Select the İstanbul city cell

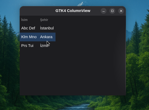click(47, 28)
